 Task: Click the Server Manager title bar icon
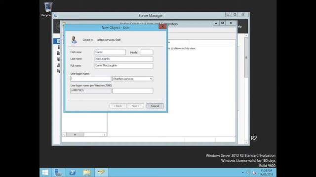coord(56,15)
